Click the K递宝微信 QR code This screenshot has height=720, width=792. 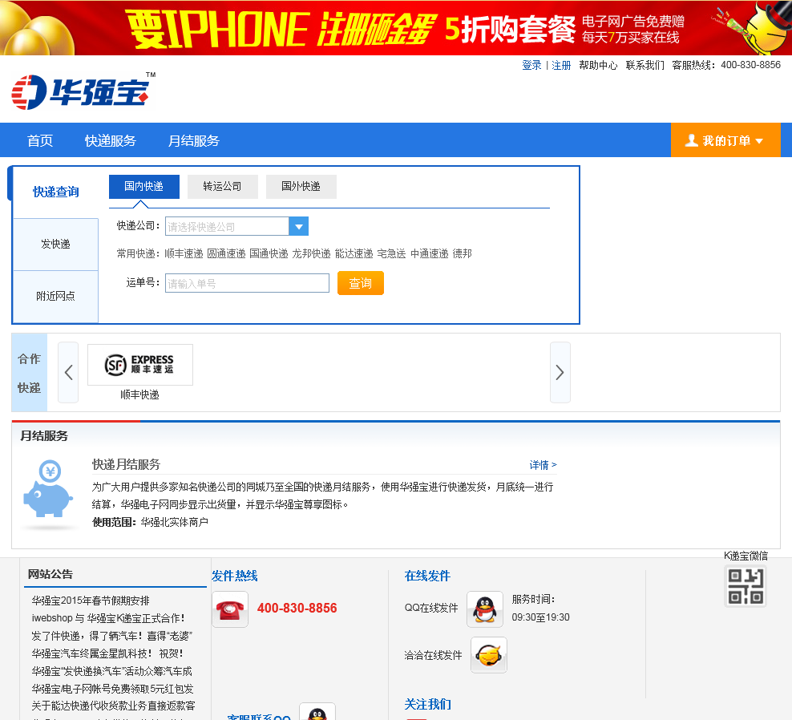coord(746,586)
